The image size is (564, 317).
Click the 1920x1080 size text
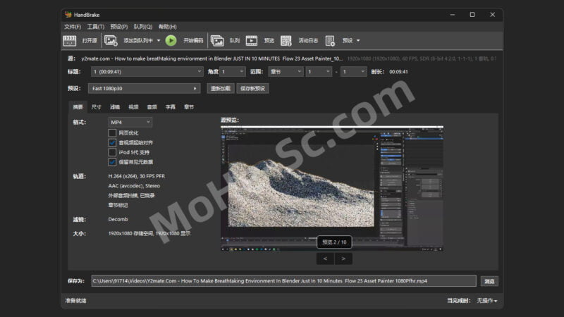click(x=149, y=233)
